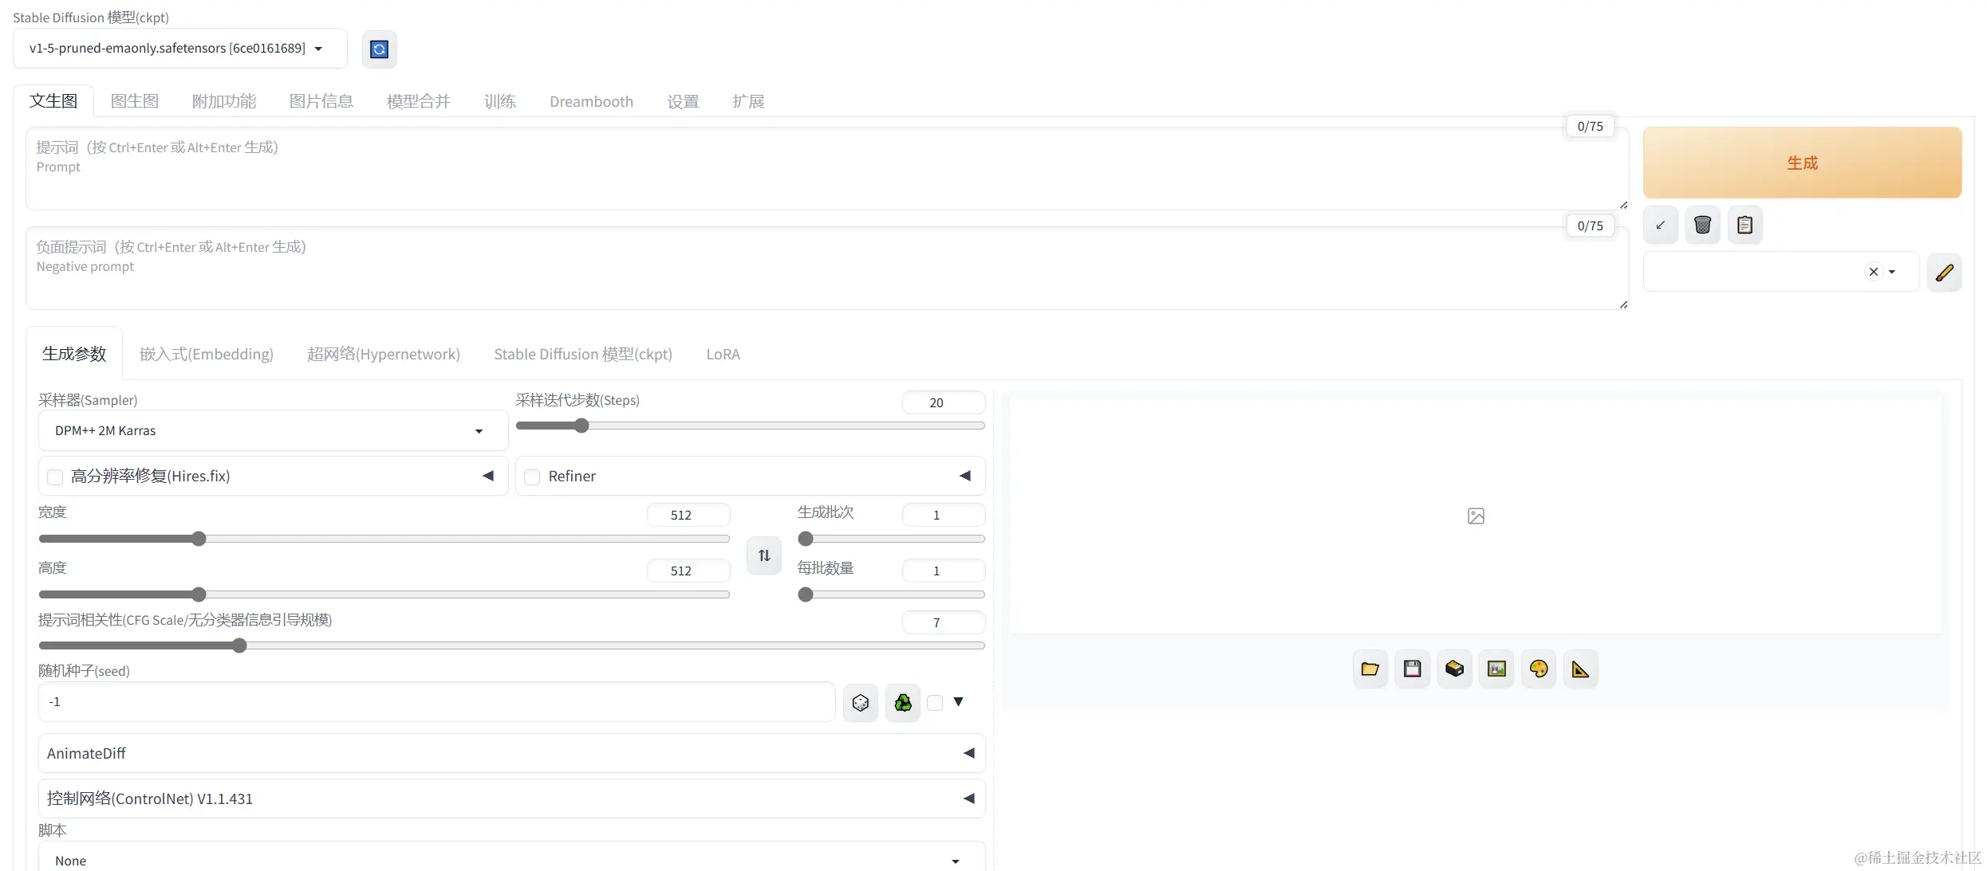Image resolution: width=1987 pixels, height=871 pixels.
Task: Click the floppy disk save image icon
Action: (1412, 669)
